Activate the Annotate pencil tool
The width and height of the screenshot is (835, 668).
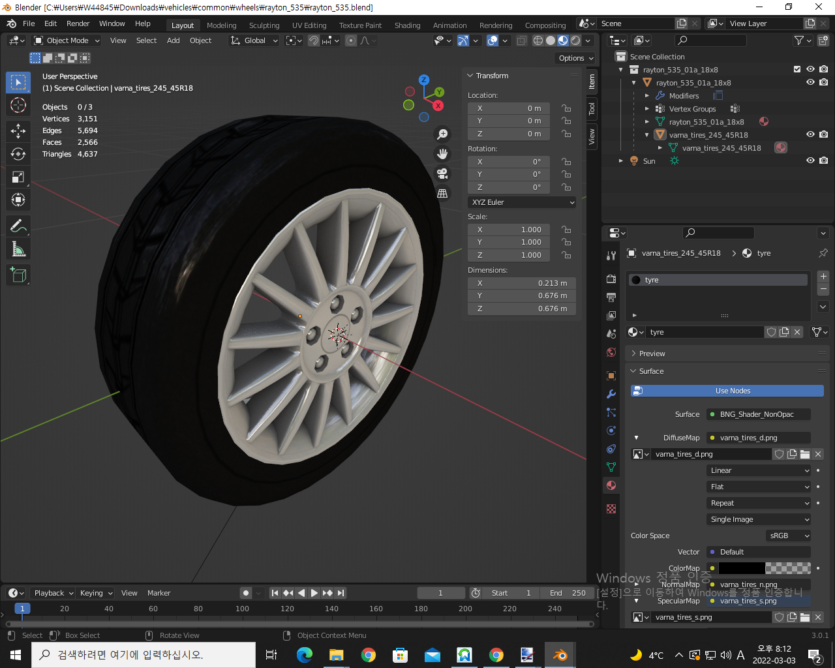18,226
